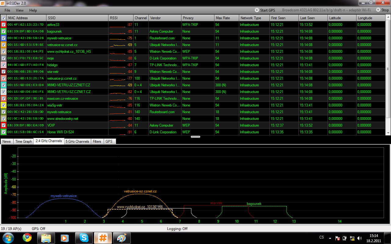391x244 pixels.
Task: Open the File menu
Action: (7, 10)
